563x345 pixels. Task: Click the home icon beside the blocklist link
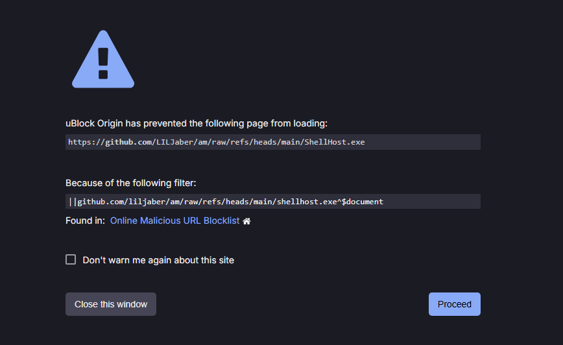tap(246, 221)
